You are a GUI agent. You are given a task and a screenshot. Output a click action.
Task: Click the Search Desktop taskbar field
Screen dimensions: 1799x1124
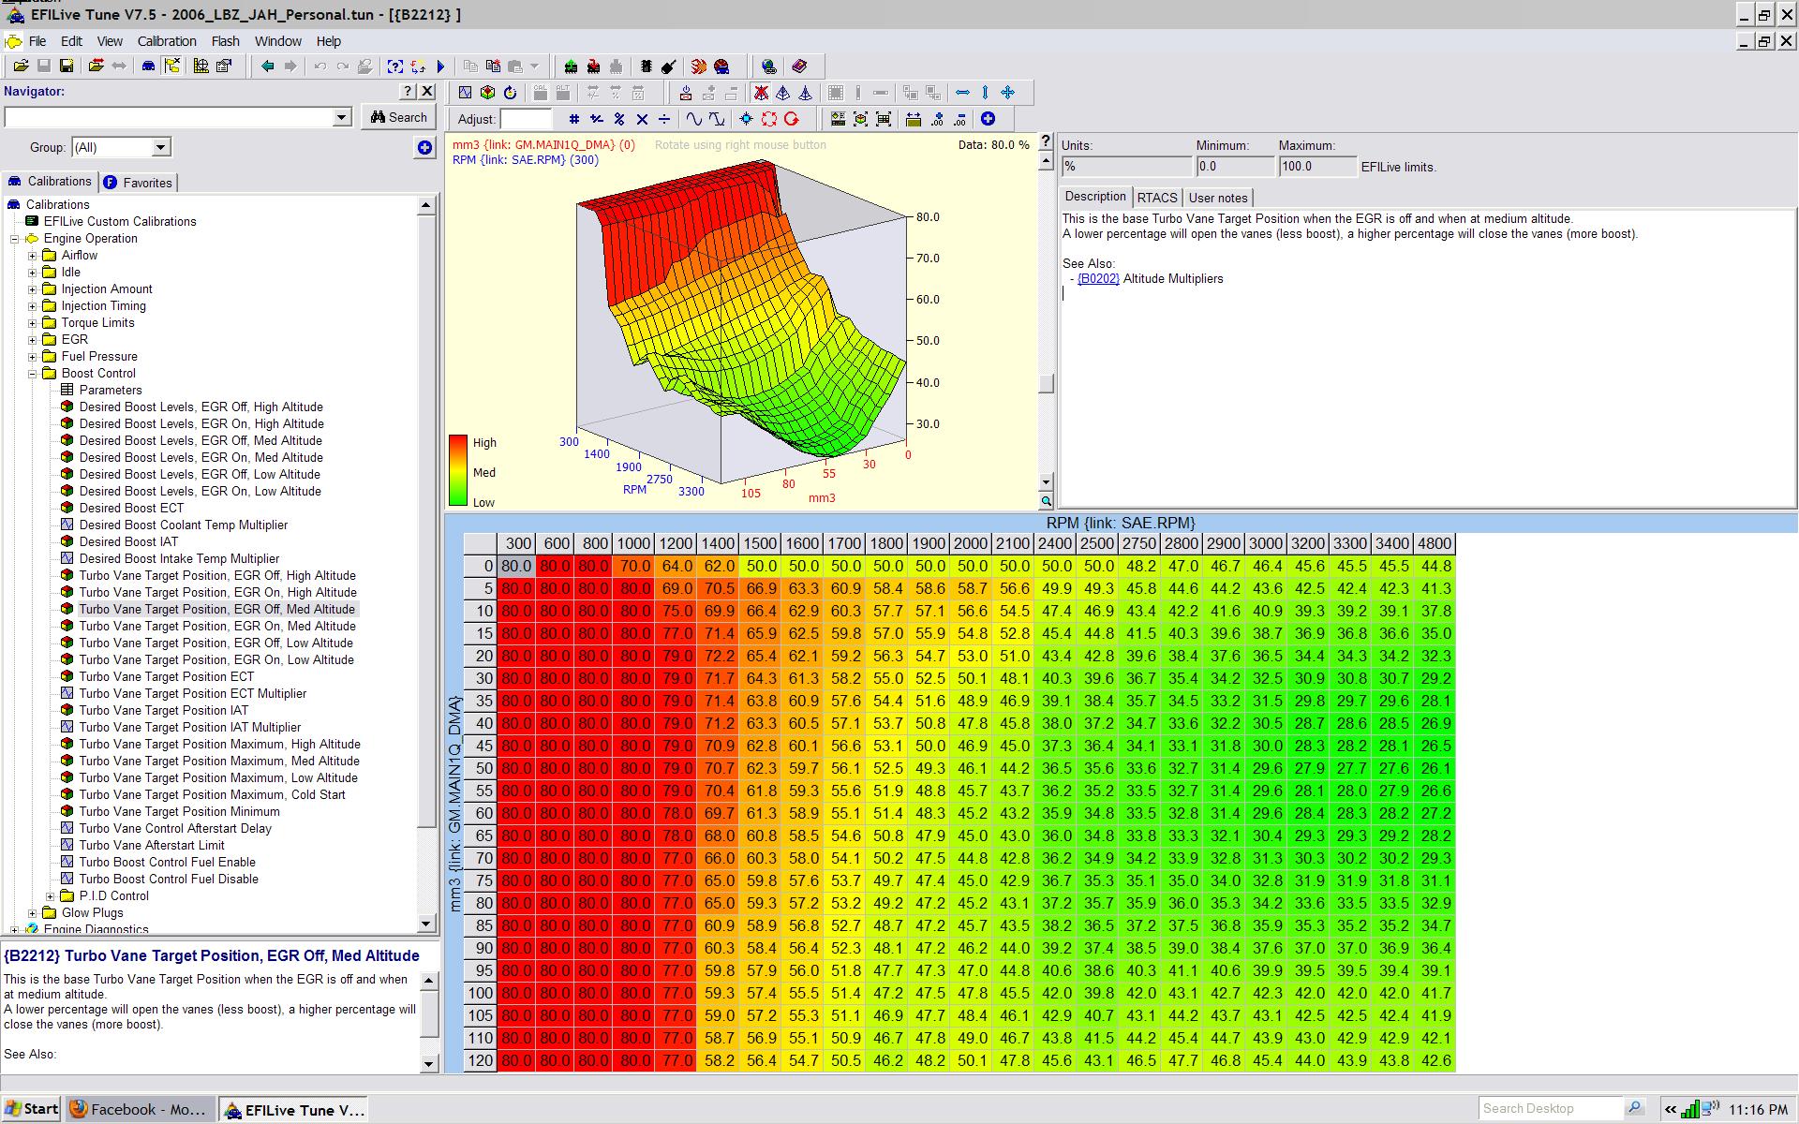(1551, 1108)
